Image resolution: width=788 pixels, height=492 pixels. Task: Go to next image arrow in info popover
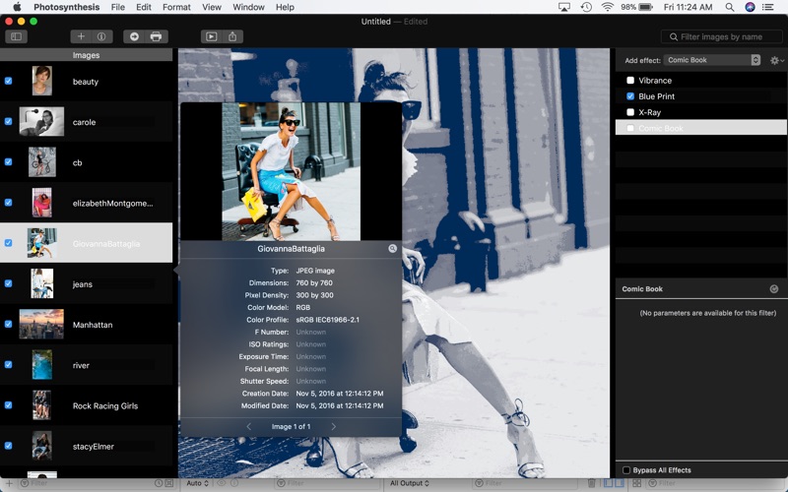click(334, 426)
